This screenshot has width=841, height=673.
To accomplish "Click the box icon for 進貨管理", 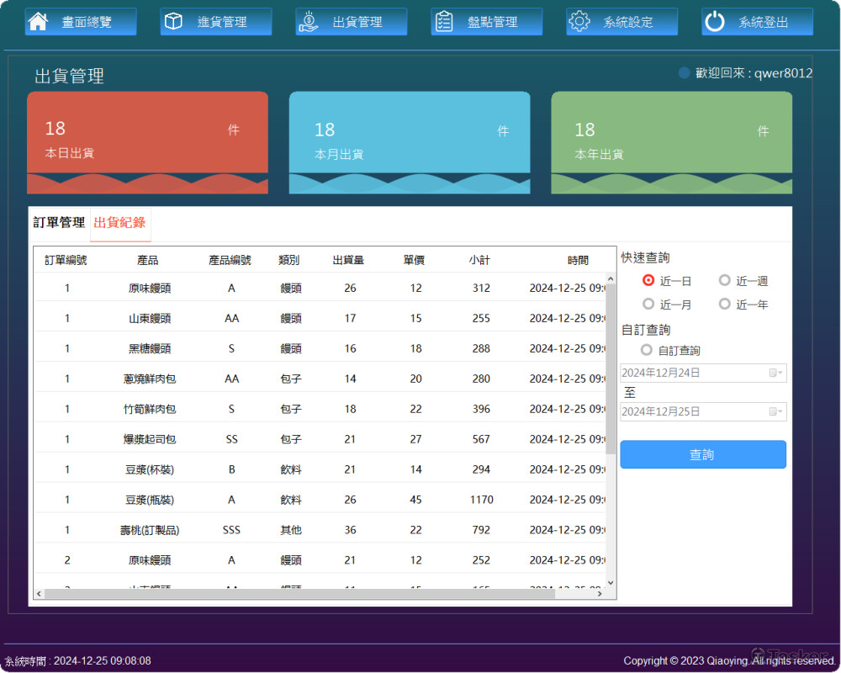I will [x=173, y=22].
